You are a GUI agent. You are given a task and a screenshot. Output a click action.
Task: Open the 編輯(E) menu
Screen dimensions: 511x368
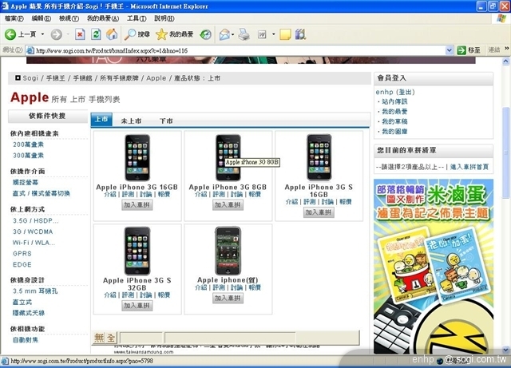click(42, 18)
